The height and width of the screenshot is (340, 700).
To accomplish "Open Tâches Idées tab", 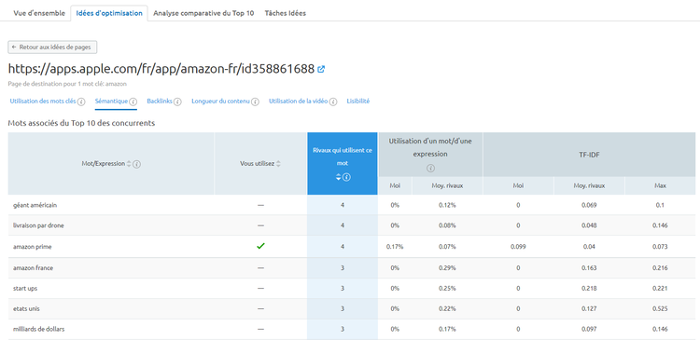I will (x=286, y=13).
